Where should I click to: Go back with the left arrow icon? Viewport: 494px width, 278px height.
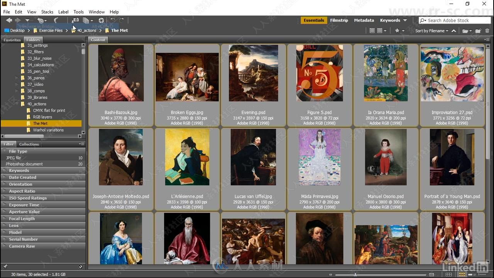[8, 20]
